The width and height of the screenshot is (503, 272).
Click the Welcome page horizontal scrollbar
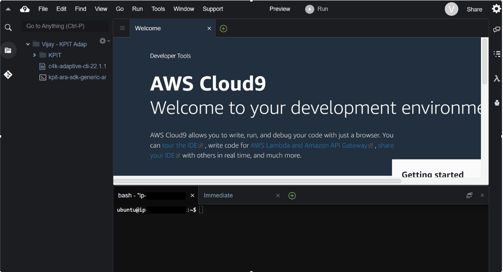coord(257,181)
